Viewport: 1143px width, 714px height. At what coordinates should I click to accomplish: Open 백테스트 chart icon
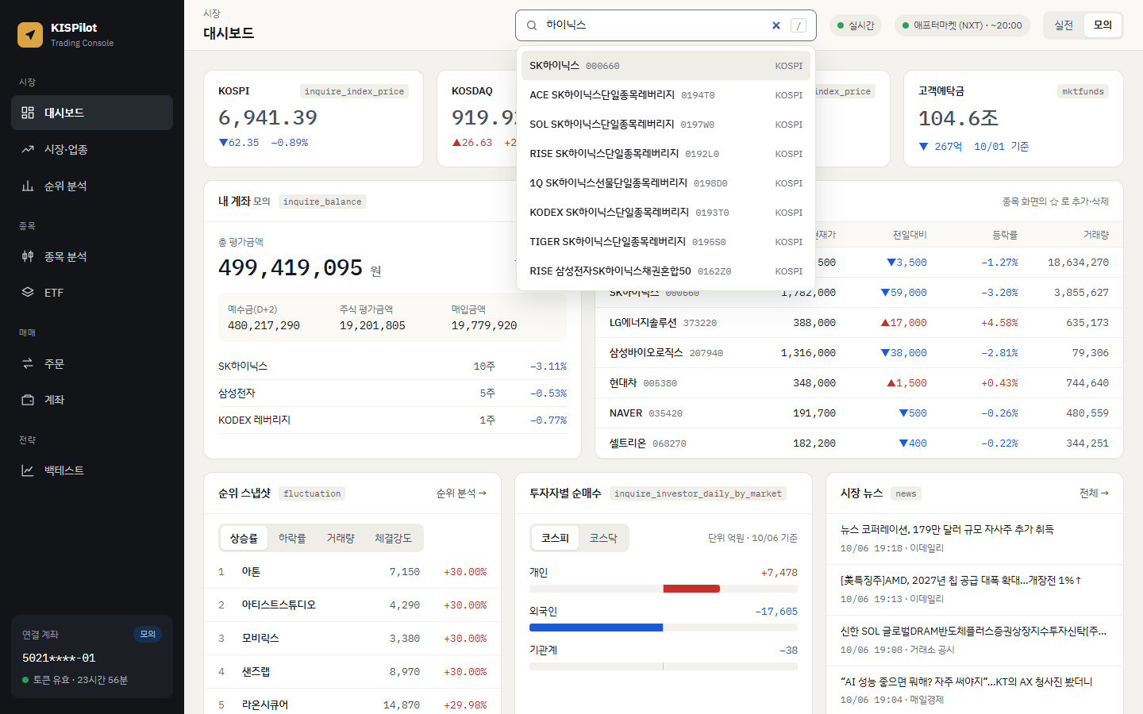tap(28, 470)
